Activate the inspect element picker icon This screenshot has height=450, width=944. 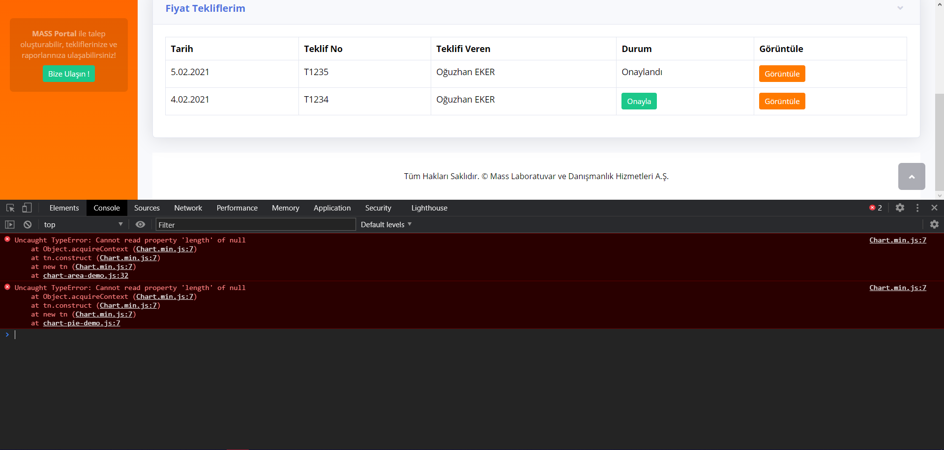pos(10,208)
